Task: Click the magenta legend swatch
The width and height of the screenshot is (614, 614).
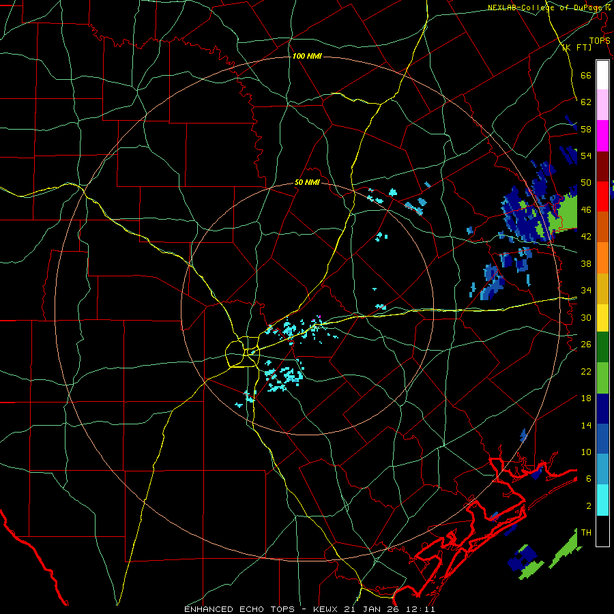Action: tap(602, 136)
